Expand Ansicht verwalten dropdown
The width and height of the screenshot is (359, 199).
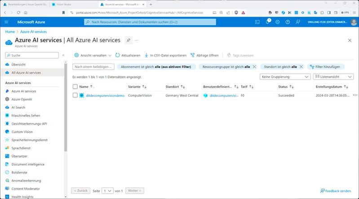point(93,55)
